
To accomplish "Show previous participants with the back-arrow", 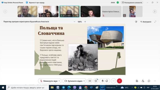I will (5, 11).
